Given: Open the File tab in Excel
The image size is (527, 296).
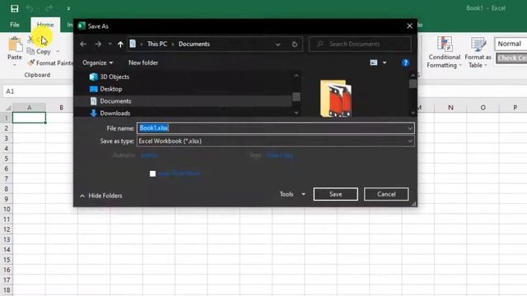Looking at the screenshot, I should point(15,25).
